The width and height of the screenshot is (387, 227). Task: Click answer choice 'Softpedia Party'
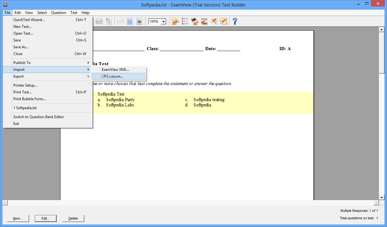(120, 100)
